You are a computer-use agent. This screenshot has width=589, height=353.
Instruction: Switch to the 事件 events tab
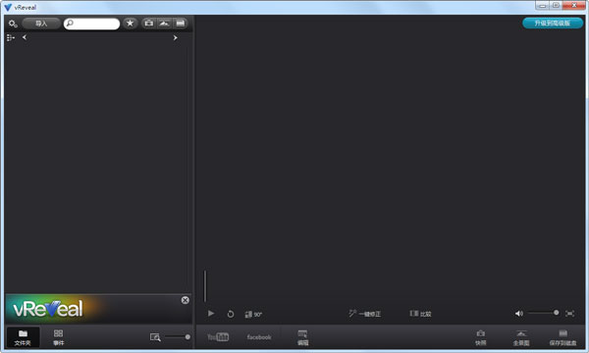tap(58, 337)
